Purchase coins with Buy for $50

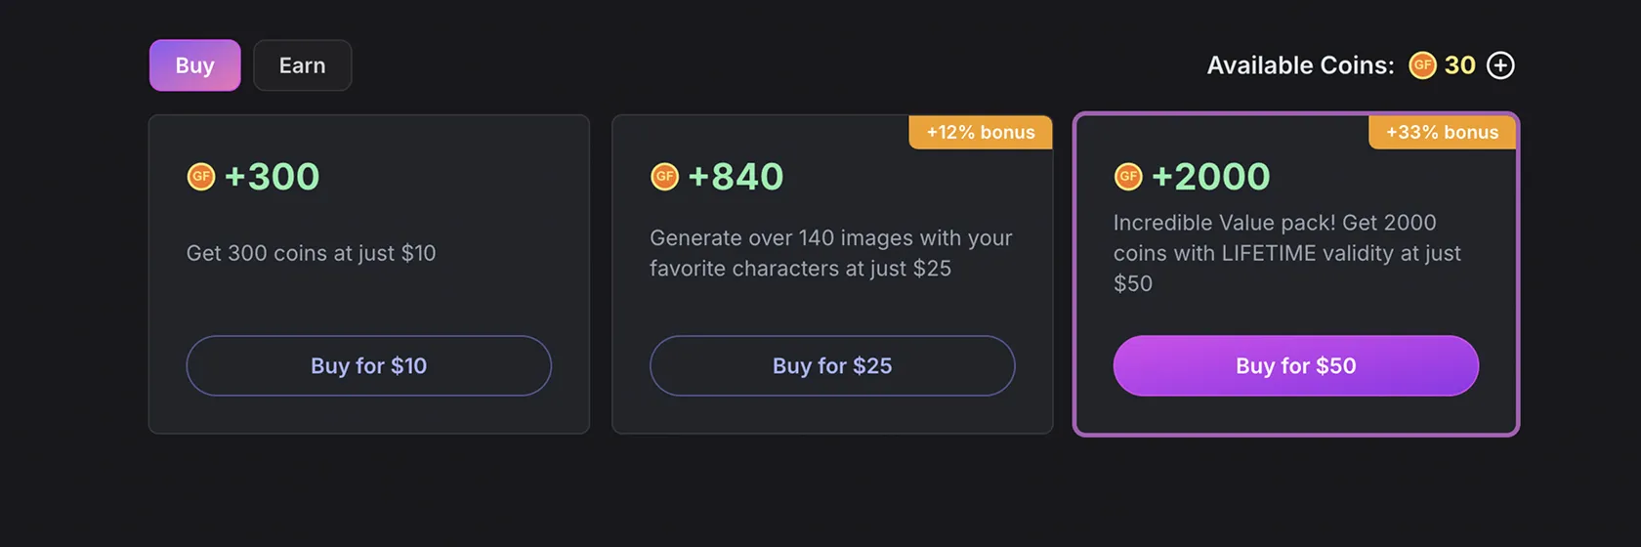point(1295,365)
